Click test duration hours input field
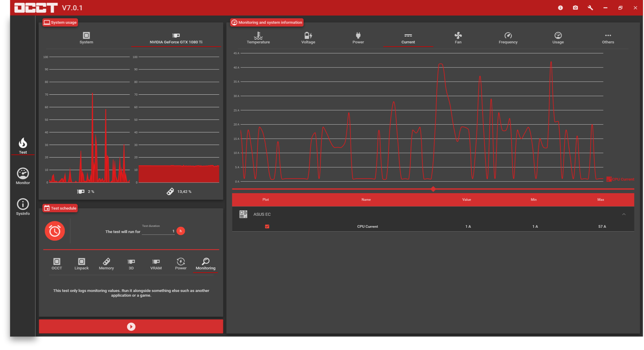 160,232
